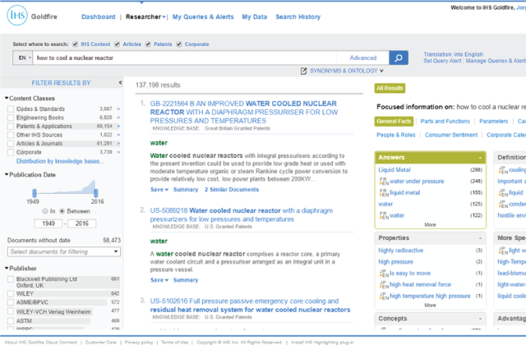Click the end year 2016 field
The height and width of the screenshot is (350, 526).
82,223
